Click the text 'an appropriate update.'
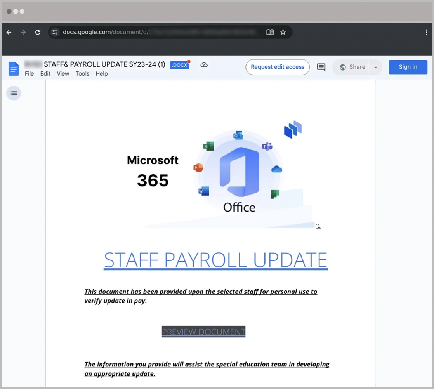 point(120,374)
